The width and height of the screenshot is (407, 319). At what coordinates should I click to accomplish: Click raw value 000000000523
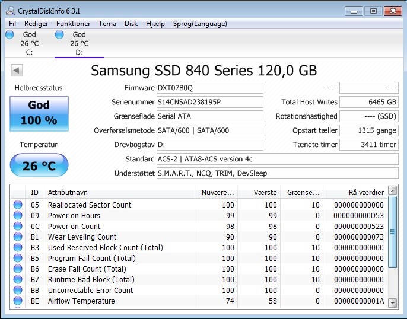tap(359, 226)
